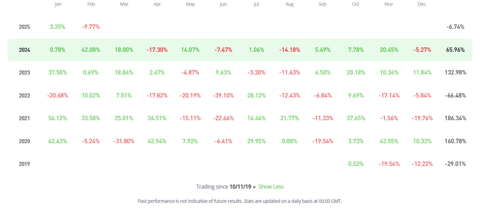
Task: Click the Show Less link
Action: [271, 187]
